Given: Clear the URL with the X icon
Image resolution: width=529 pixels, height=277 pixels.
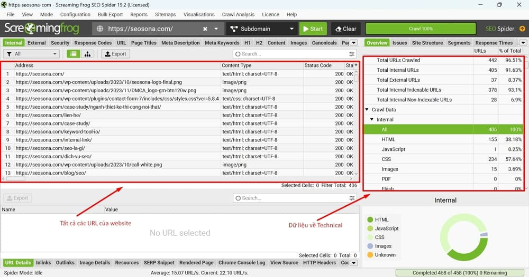Looking at the screenshot, I should (x=205, y=29).
